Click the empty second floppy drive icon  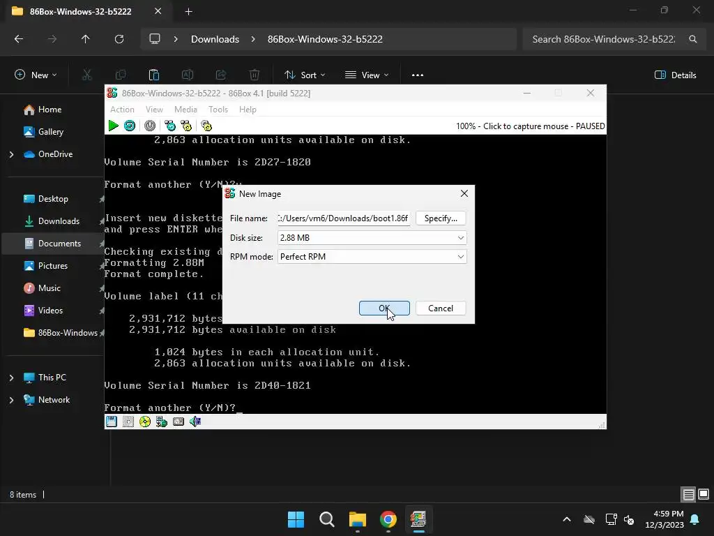tap(128, 422)
